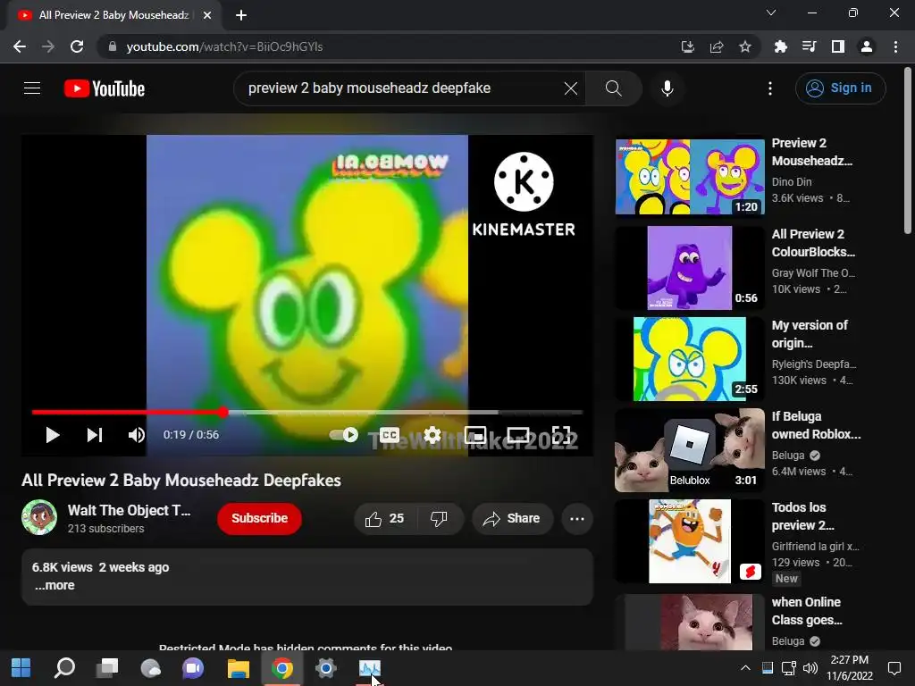
Task: Enter full screen mode
Action: point(561,435)
